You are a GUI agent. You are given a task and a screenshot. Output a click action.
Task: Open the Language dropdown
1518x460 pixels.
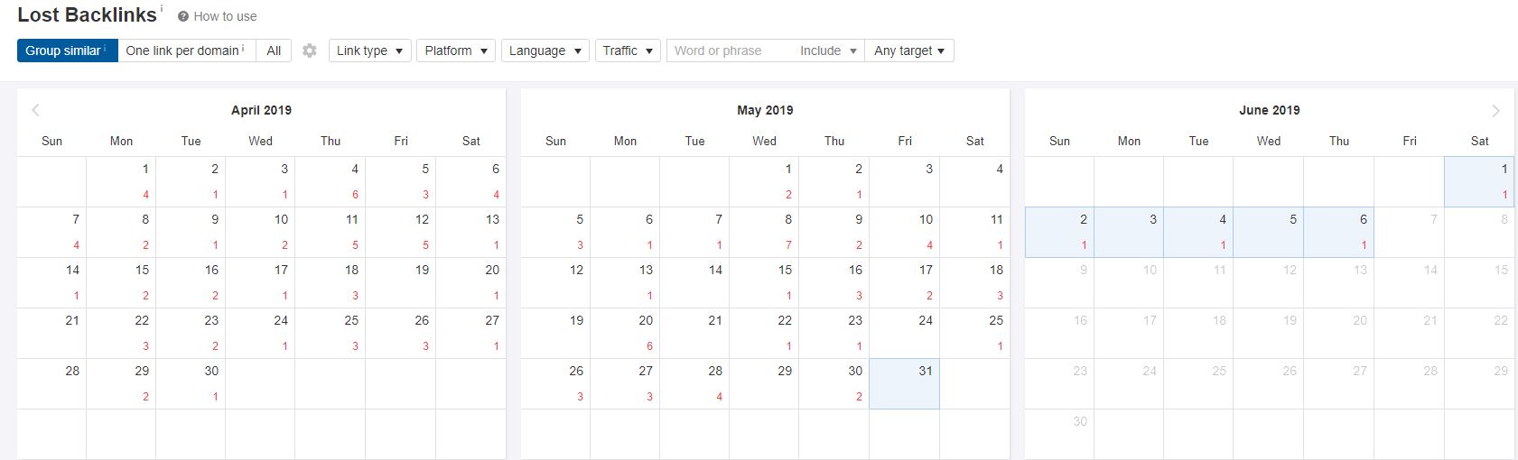(545, 51)
